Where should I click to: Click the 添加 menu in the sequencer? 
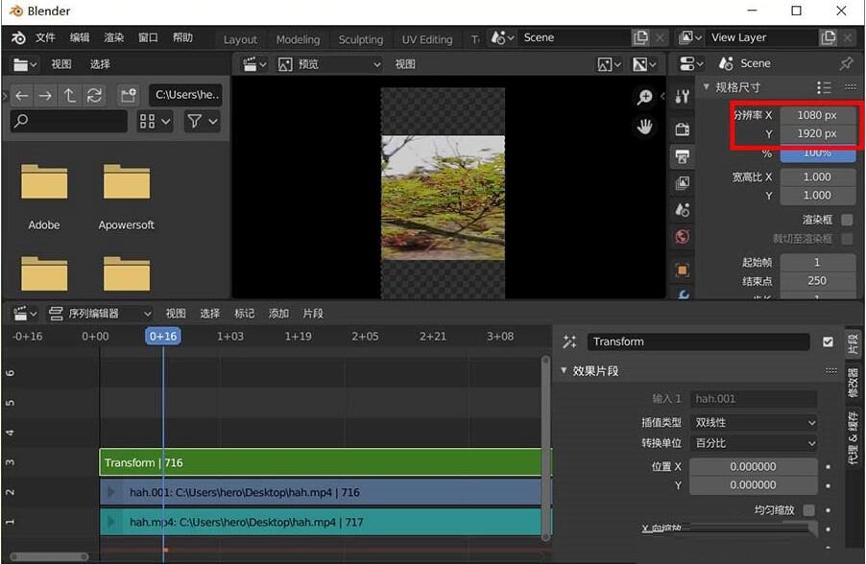279,313
